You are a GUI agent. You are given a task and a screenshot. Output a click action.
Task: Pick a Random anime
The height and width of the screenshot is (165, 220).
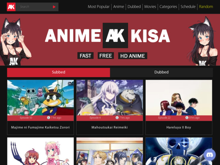(x=206, y=7)
